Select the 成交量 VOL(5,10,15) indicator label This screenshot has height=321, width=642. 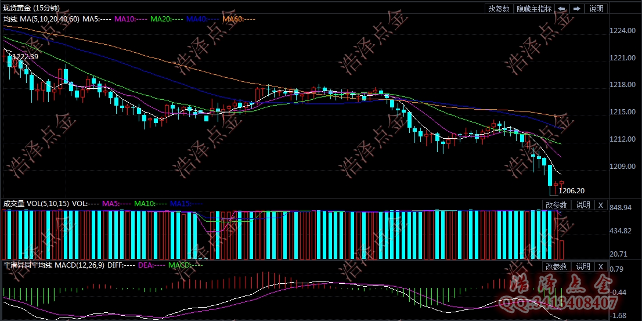point(35,204)
